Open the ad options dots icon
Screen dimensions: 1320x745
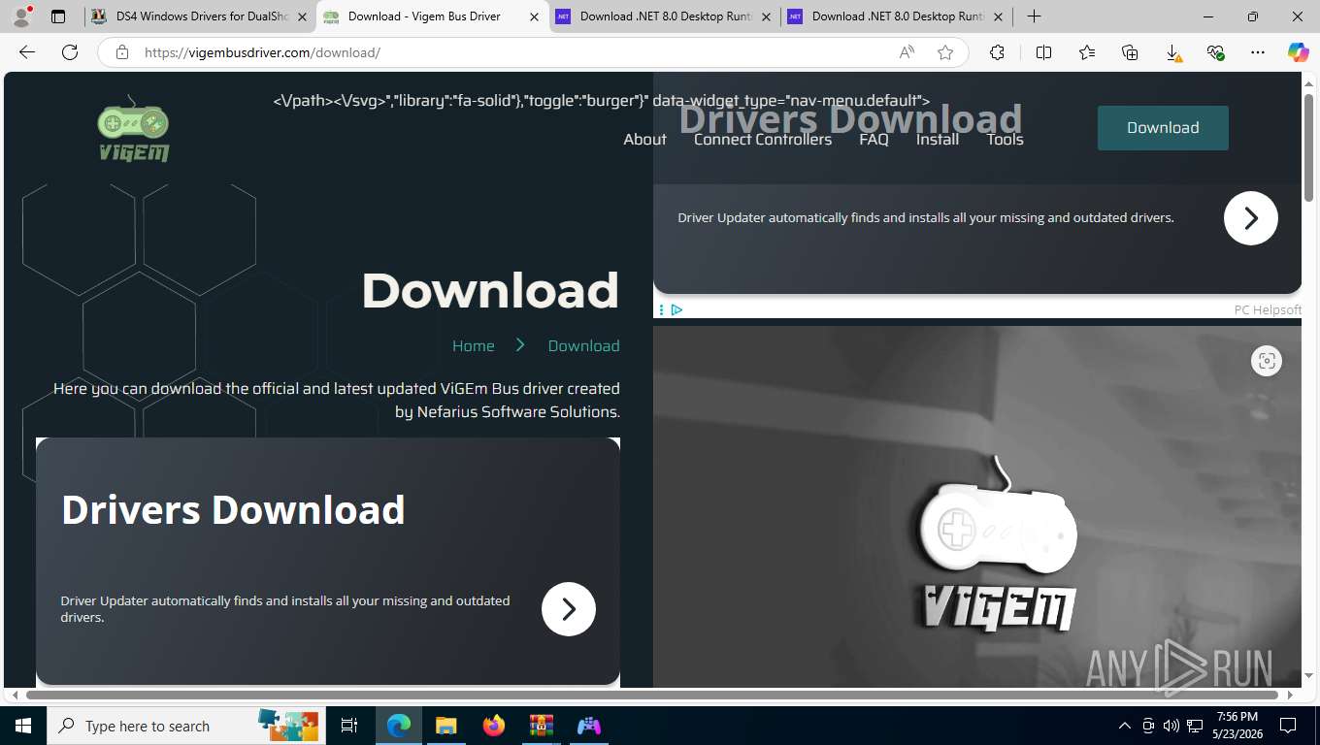661,309
